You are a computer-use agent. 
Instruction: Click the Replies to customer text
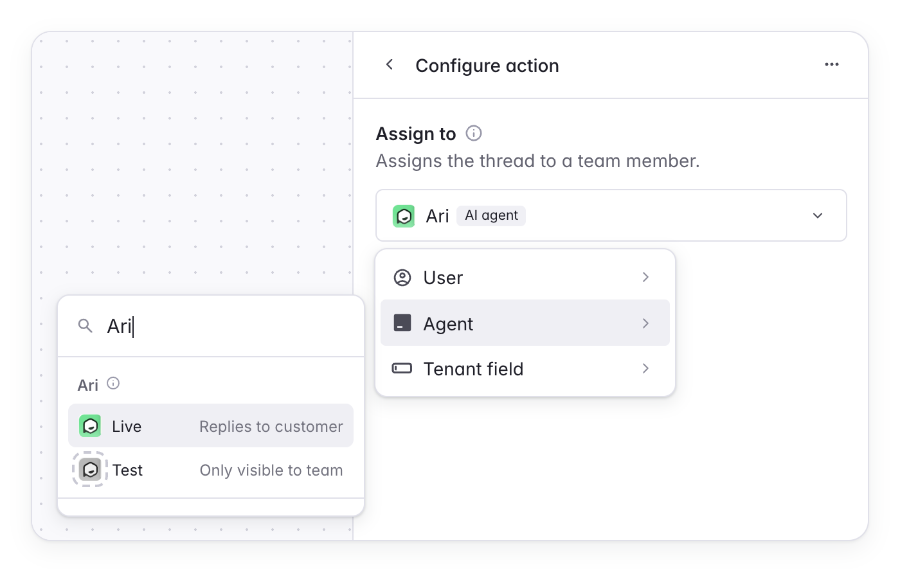click(x=271, y=427)
